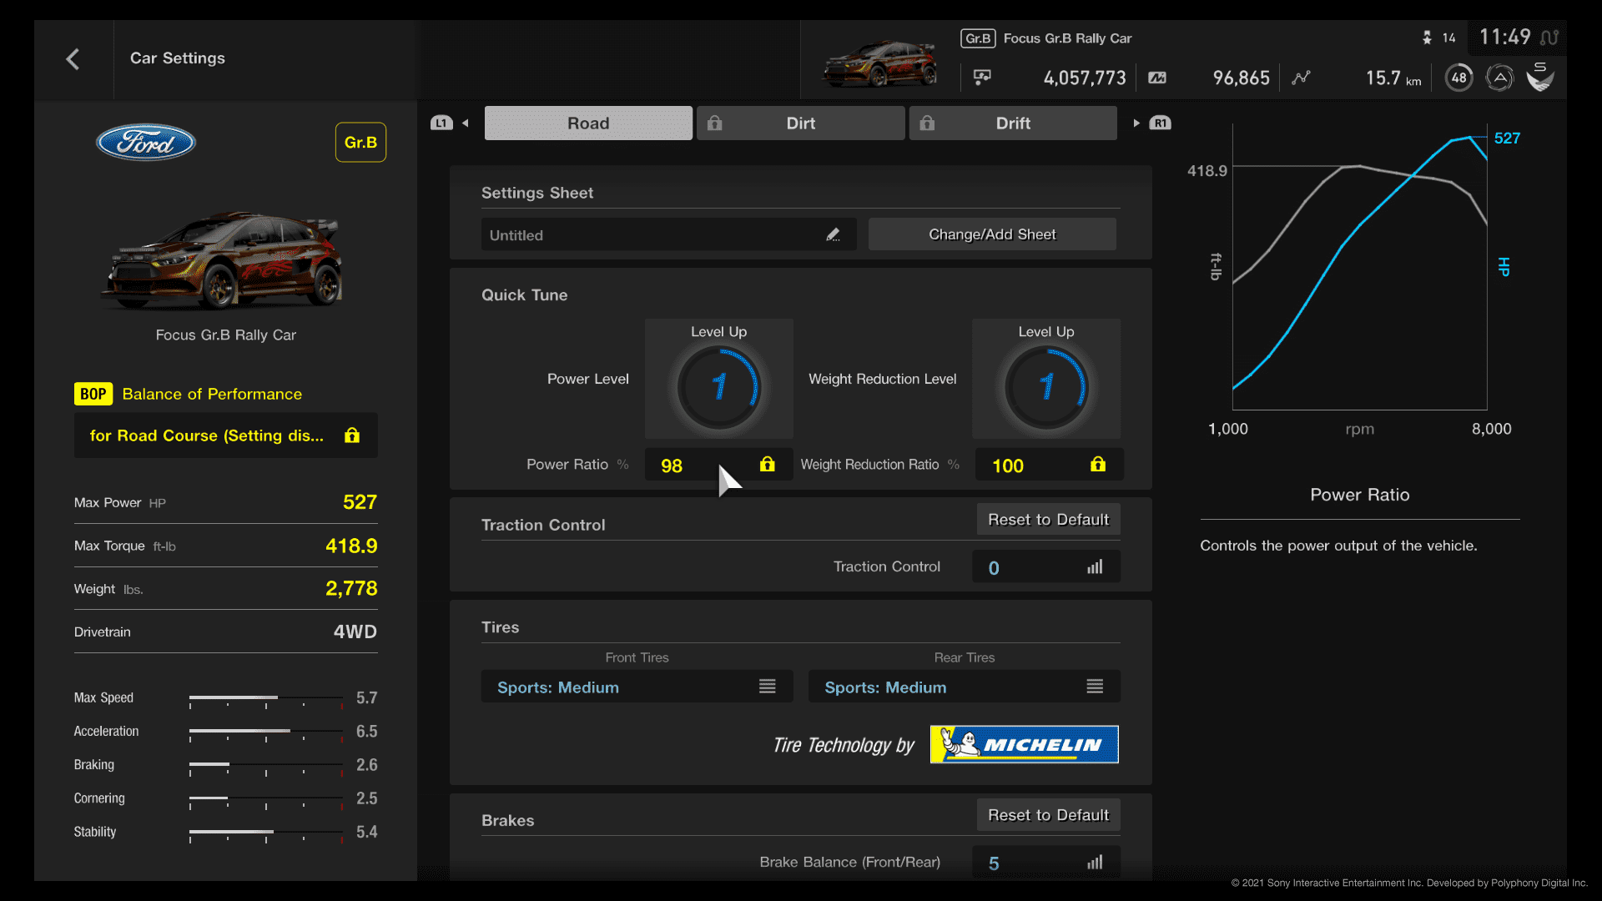
Task: Click the mileage points icon beside 96,865
Action: [1157, 78]
